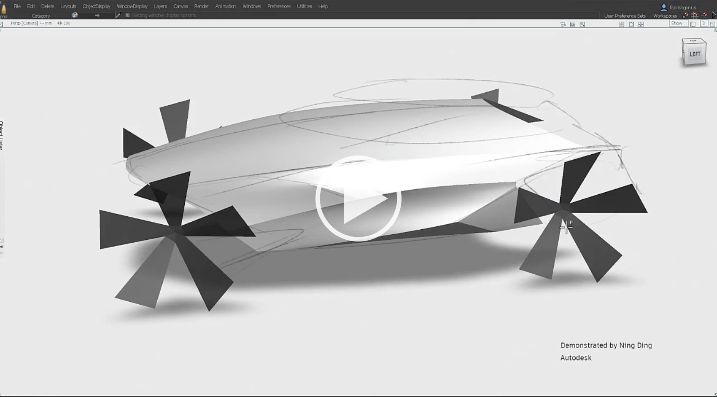The height and width of the screenshot is (397, 717).
Task: Open the WindowDisplay menu
Action: [132, 6]
